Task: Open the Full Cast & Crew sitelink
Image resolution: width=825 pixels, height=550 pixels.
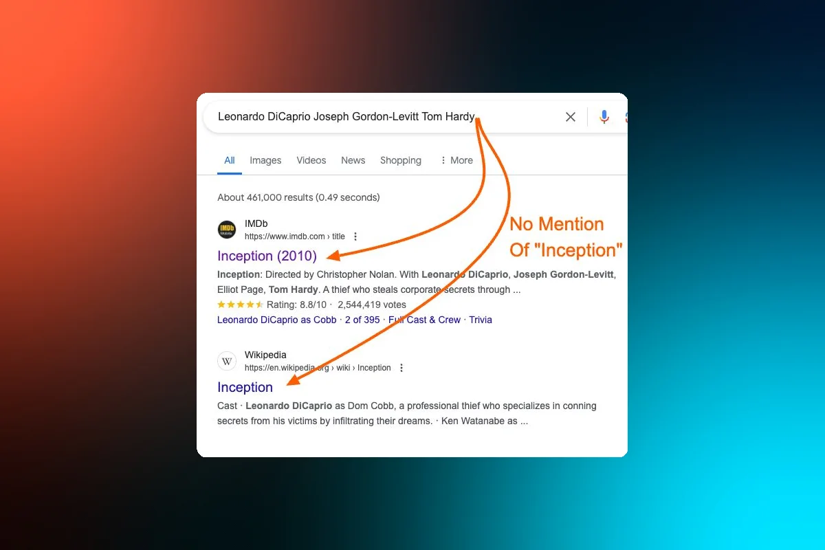Action: point(425,320)
